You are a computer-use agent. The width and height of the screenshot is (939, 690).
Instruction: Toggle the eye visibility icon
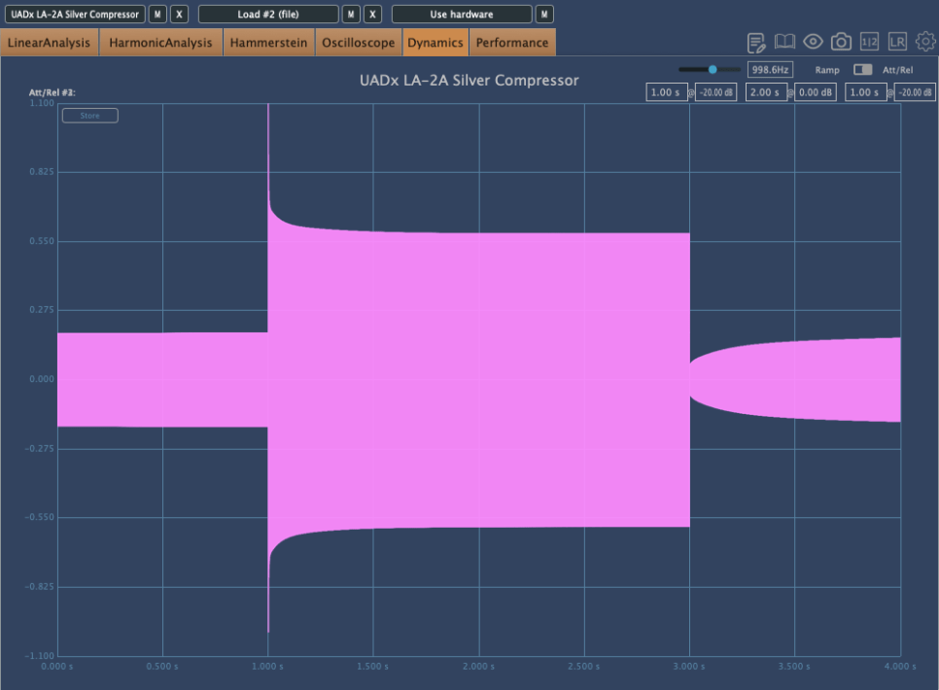[x=813, y=42]
